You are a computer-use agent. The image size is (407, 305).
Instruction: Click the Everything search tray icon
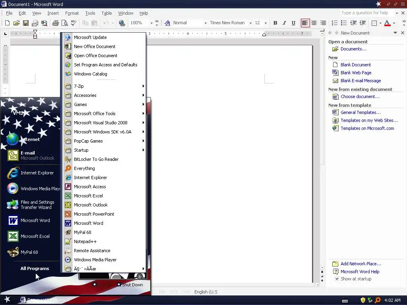tap(378, 300)
